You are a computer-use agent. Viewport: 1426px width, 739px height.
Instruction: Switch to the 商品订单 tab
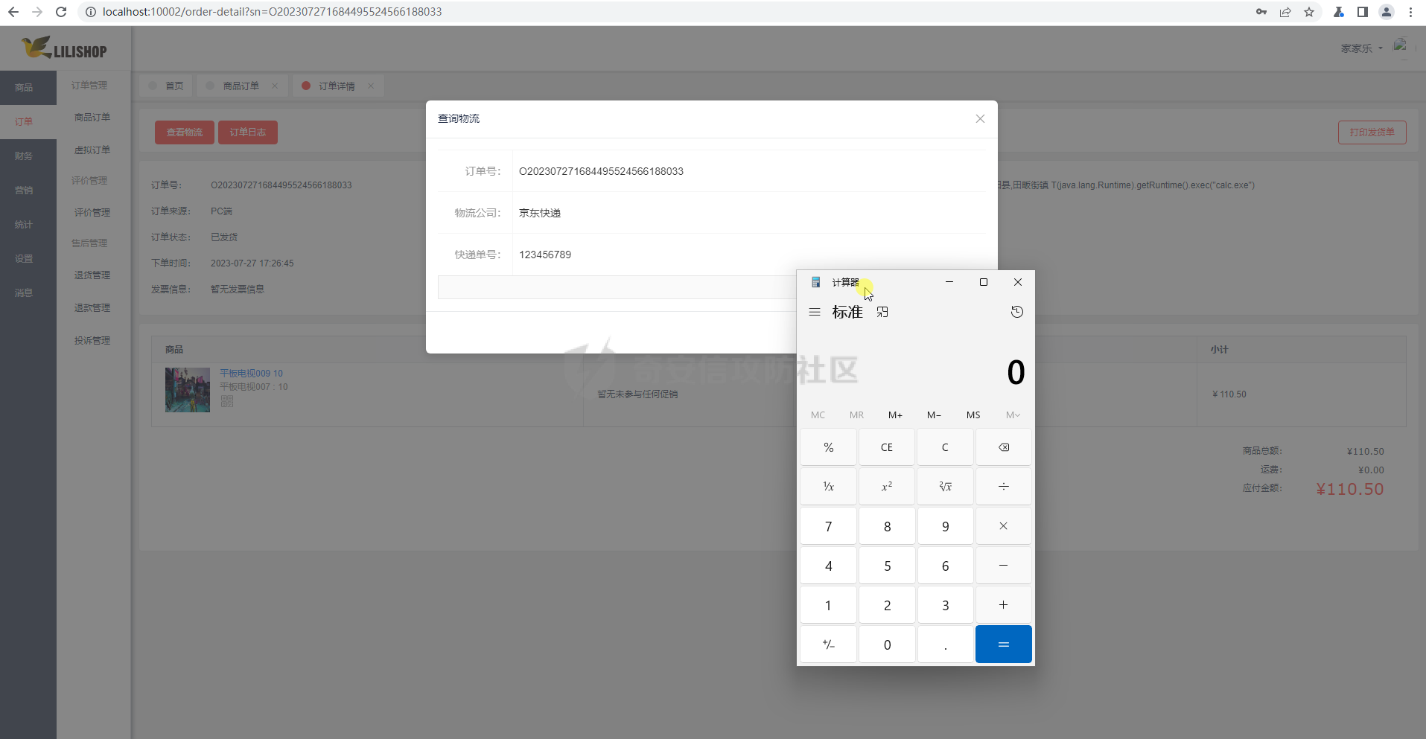[x=241, y=86]
